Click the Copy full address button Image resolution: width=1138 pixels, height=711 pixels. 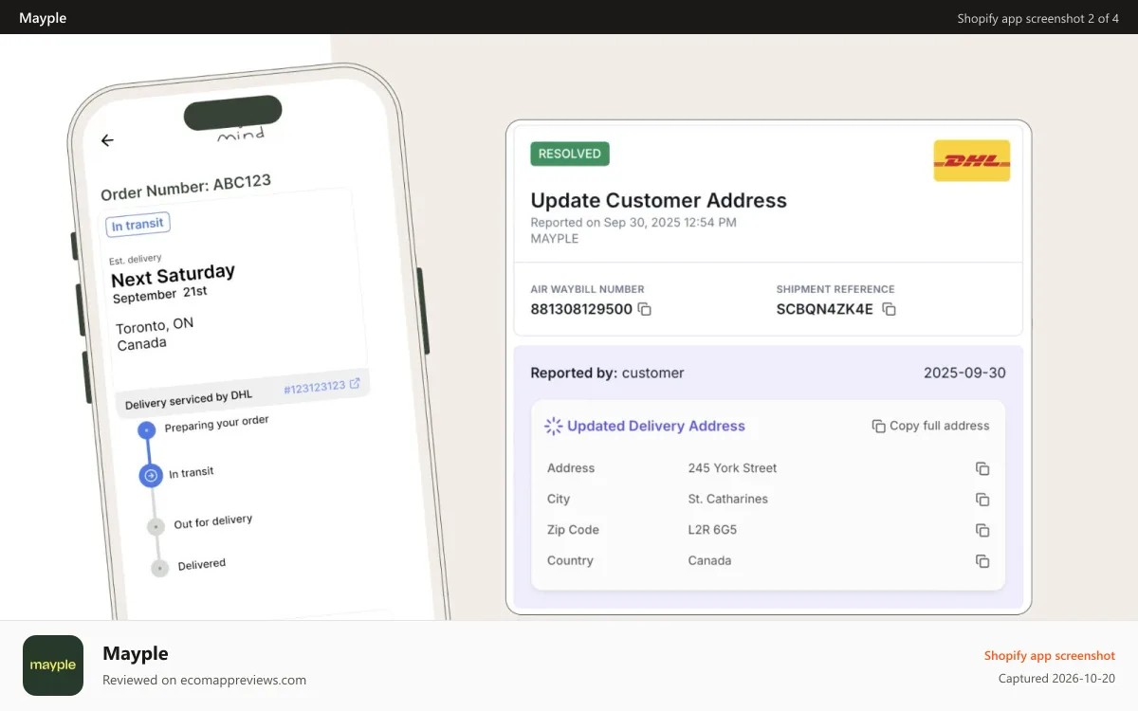pos(930,426)
